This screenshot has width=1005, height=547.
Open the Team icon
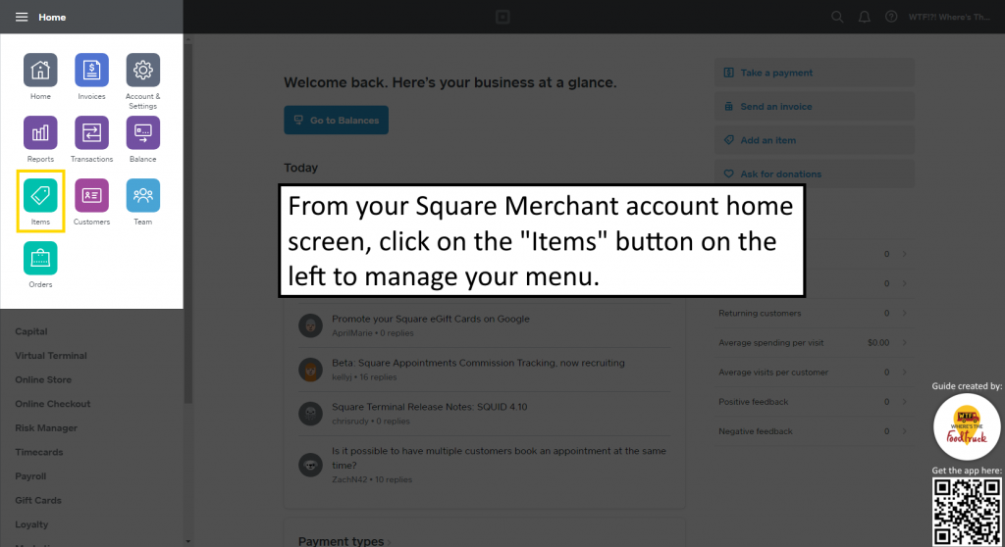[x=143, y=195]
